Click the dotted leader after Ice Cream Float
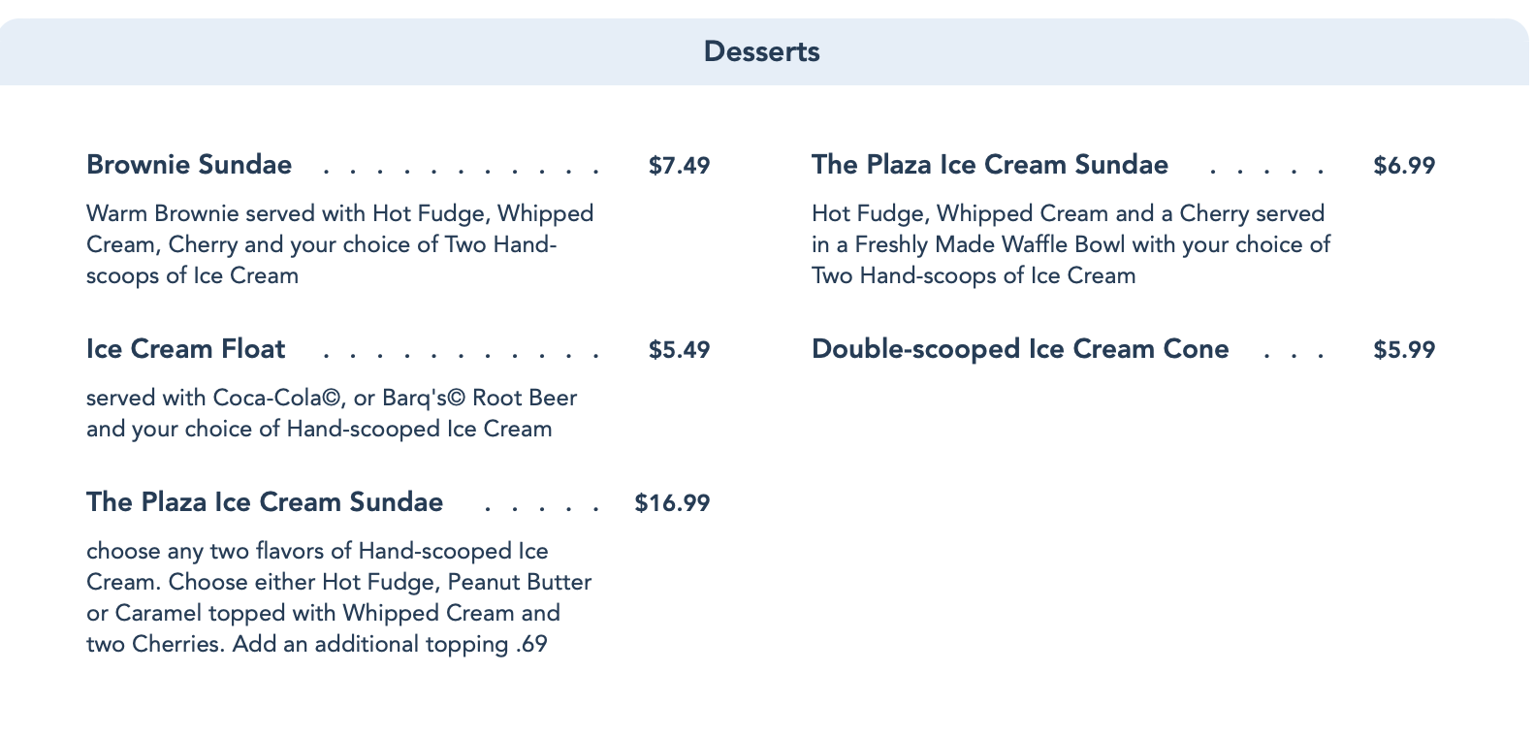 (x=462, y=355)
